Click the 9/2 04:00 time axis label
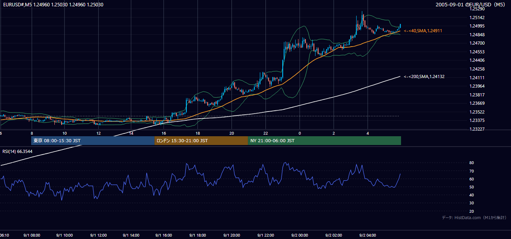 367,235
